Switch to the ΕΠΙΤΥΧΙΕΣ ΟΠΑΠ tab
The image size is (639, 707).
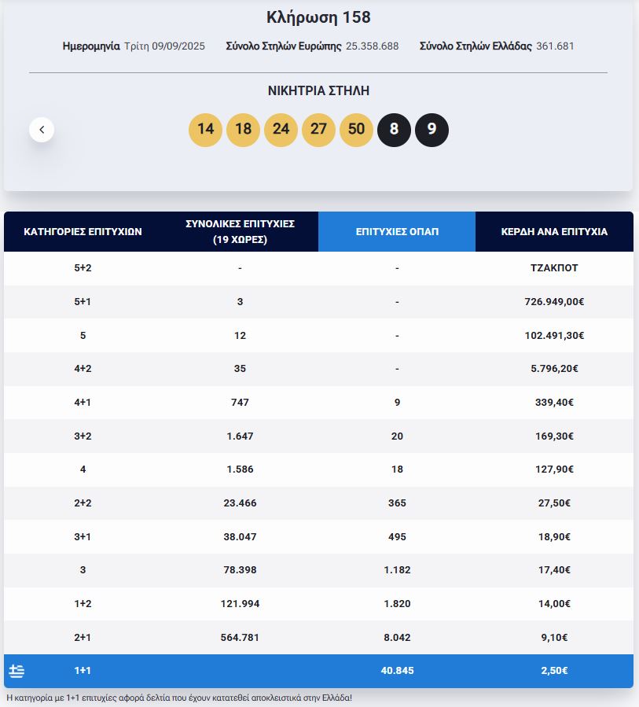click(x=397, y=231)
